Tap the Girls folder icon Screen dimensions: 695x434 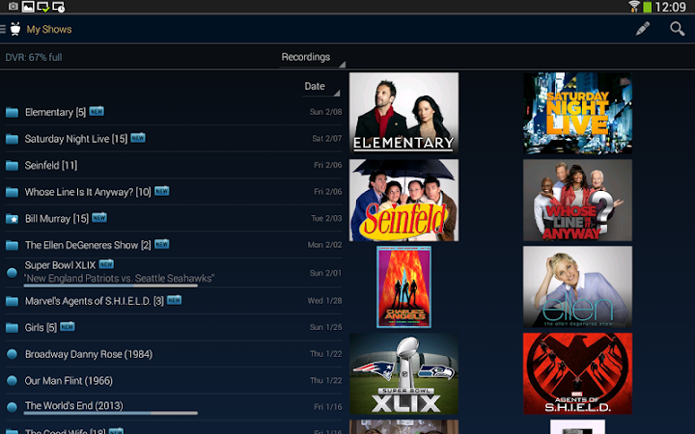point(12,328)
